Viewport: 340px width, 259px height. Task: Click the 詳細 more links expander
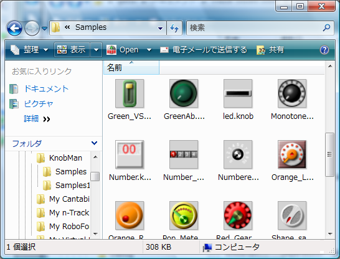point(37,119)
